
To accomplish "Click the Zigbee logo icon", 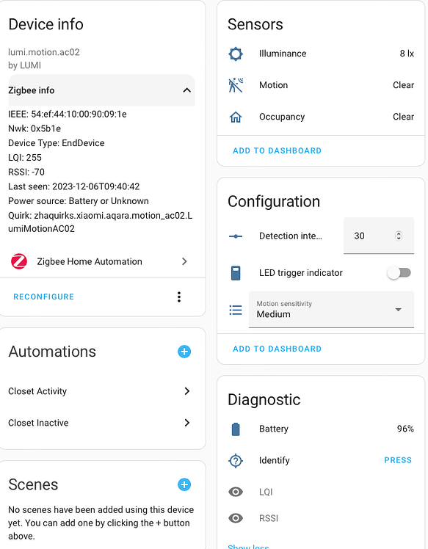I will point(19,261).
